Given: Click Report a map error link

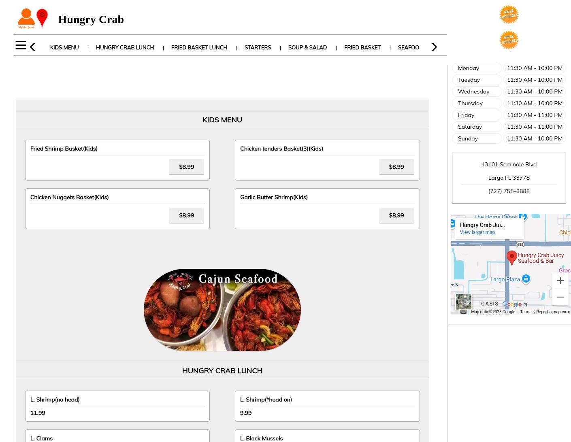Looking at the screenshot, I should (x=553, y=312).
